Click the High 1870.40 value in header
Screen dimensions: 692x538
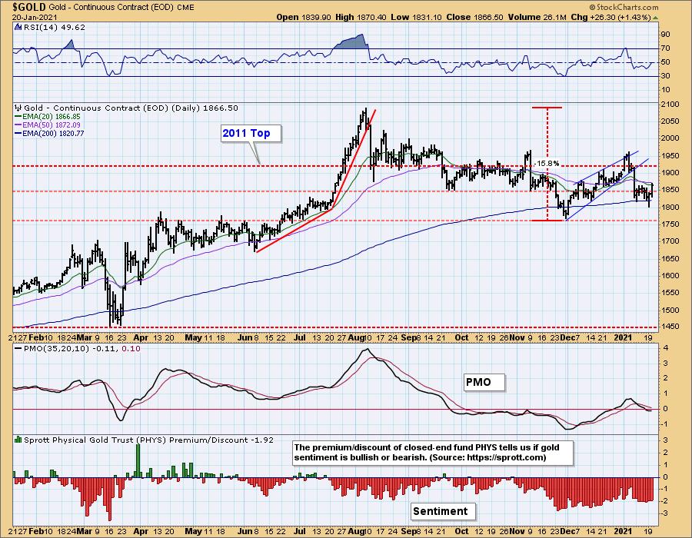(361, 17)
